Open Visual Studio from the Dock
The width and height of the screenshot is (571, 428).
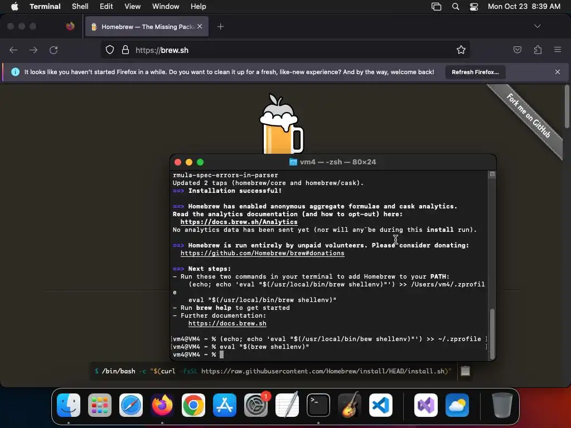coord(425,405)
